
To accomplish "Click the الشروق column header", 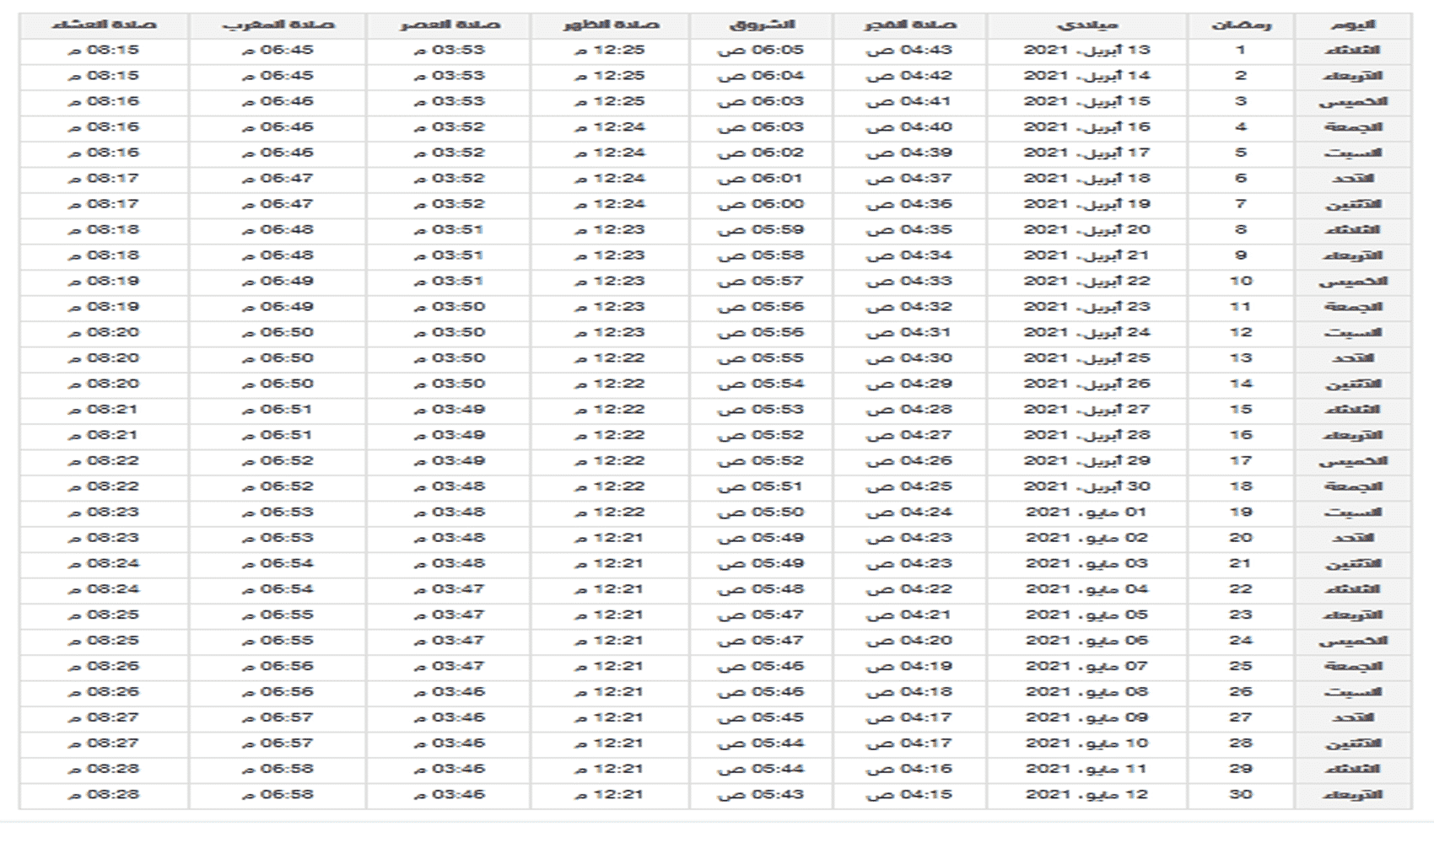I will [x=761, y=25].
